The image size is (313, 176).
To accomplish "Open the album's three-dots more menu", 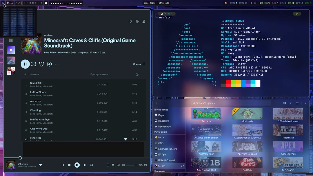I will [x=57, y=64].
